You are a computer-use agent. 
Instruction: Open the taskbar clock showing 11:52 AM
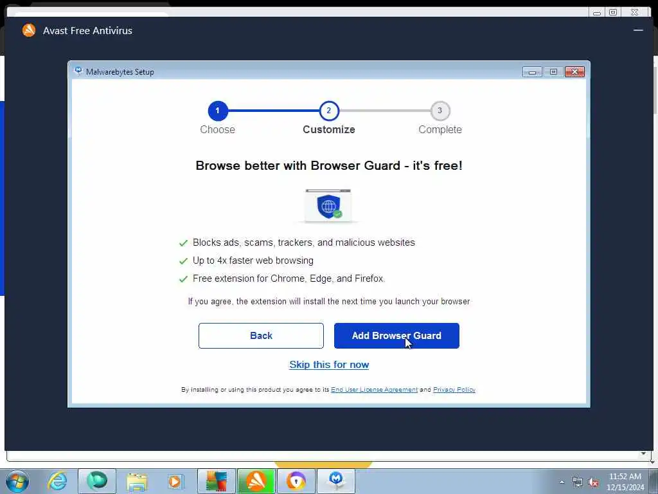[x=625, y=482]
